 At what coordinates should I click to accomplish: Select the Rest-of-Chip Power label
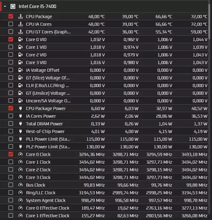coord(45,131)
